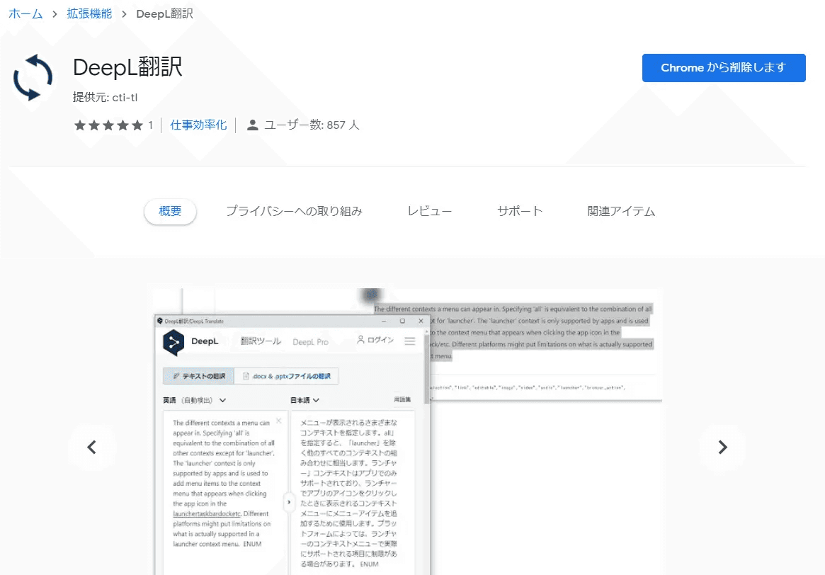Click the DeepL翻訳 heading title
The width and height of the screenshot is (825, 575).
tap(127, 67)
